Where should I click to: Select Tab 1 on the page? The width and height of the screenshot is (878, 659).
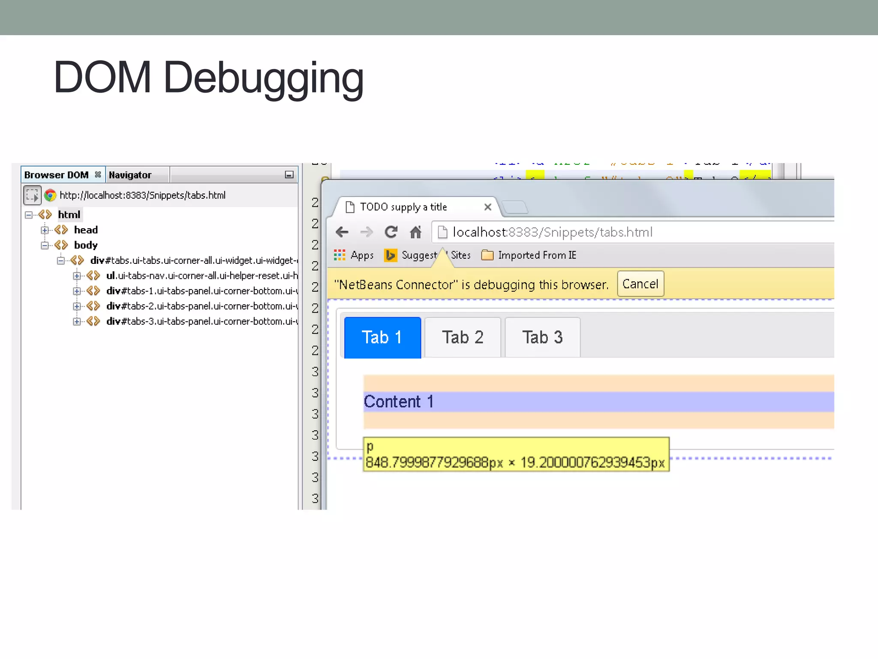[382, 337]
